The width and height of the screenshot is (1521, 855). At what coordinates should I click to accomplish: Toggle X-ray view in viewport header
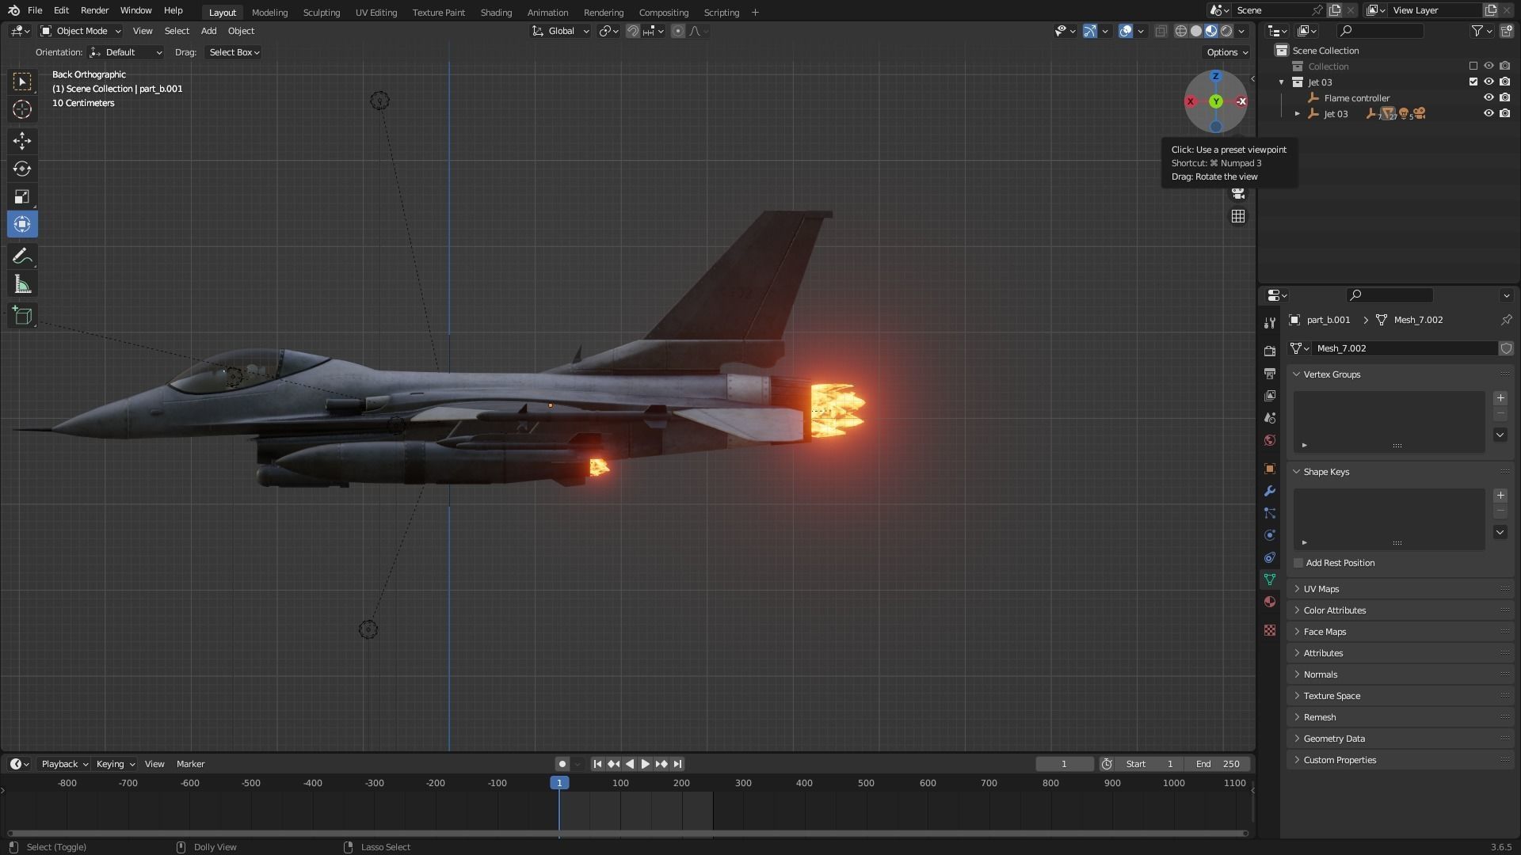tap(1161, 31)
